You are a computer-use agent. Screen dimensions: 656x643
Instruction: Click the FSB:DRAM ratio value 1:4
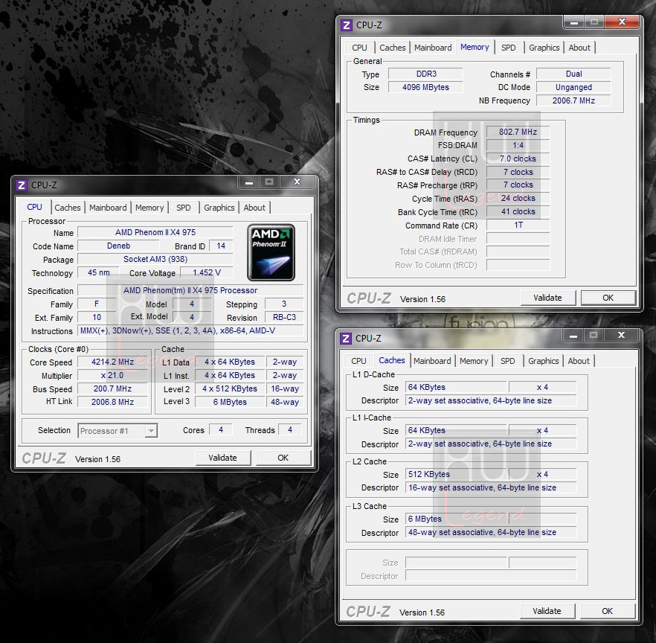(518, 145)
